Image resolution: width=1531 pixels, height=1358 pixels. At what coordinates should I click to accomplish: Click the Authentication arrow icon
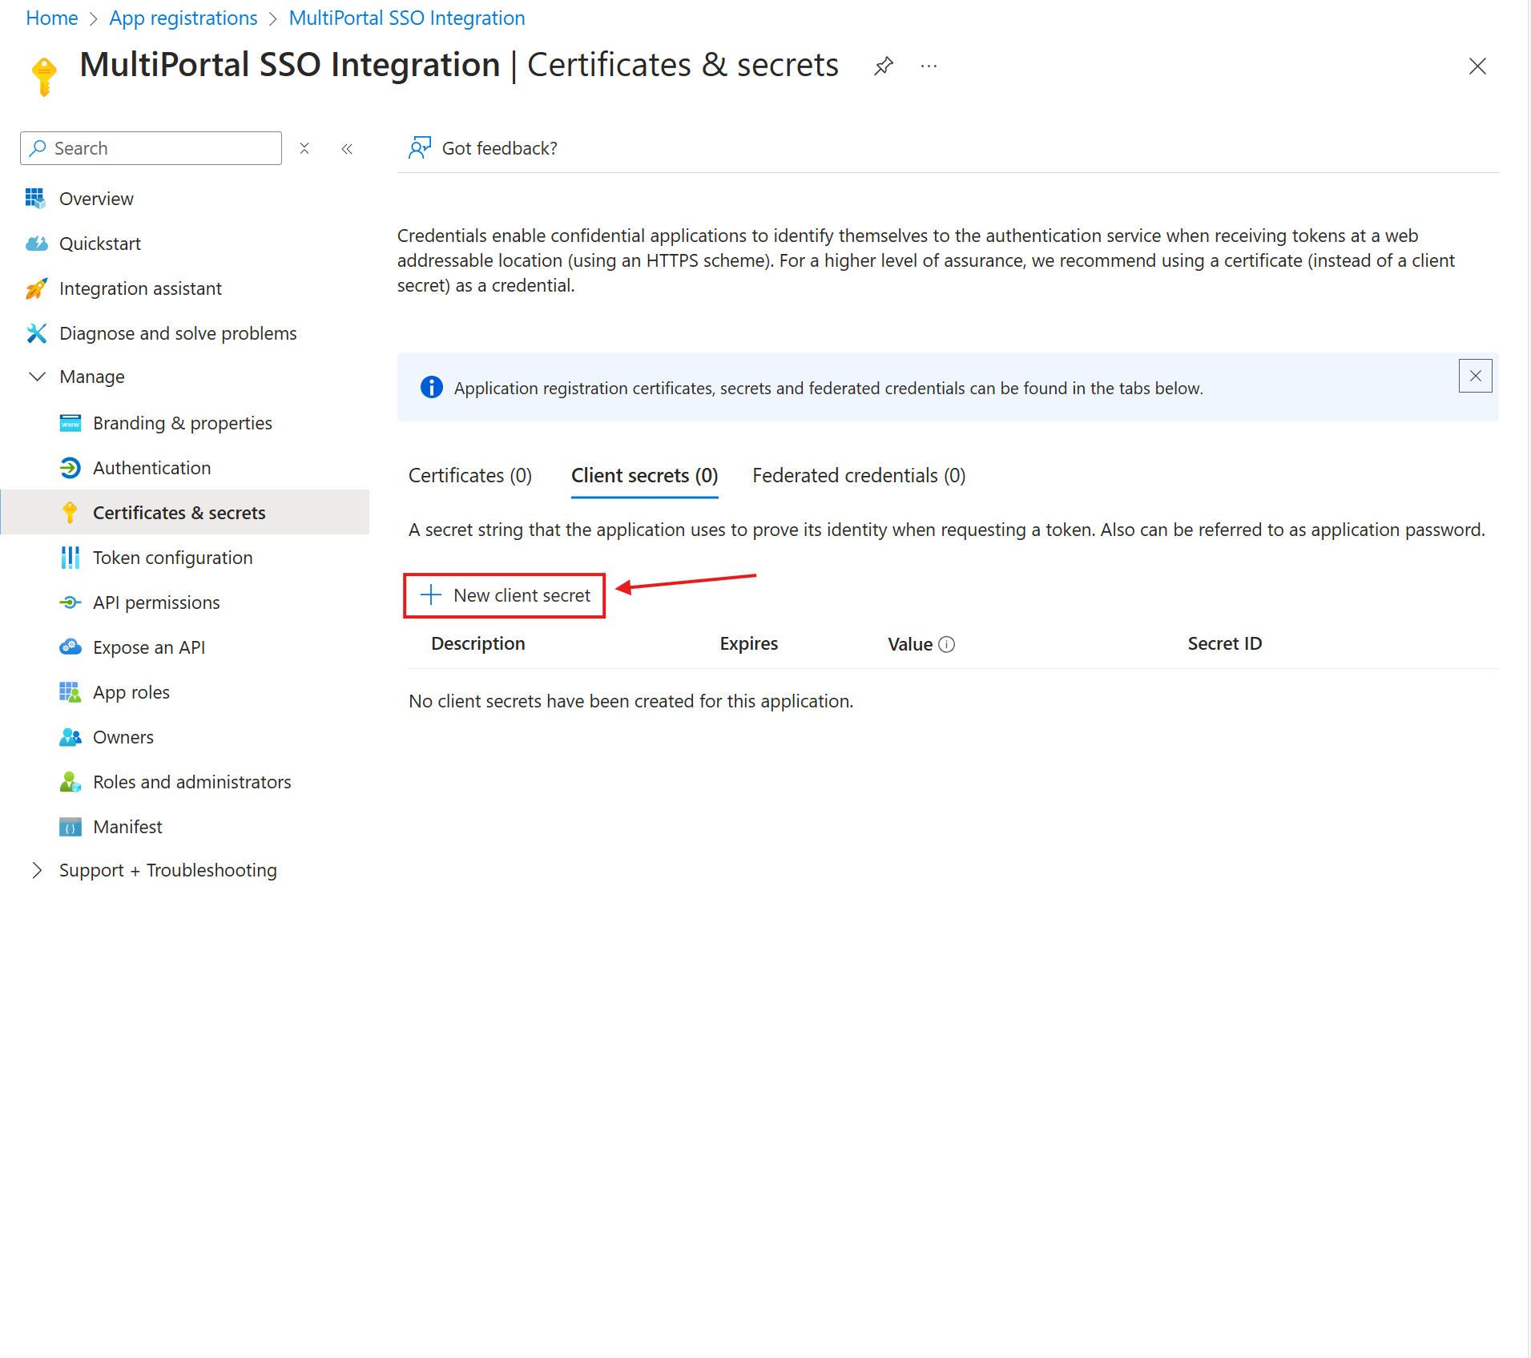pyautogui.click(x=71, y=468)
